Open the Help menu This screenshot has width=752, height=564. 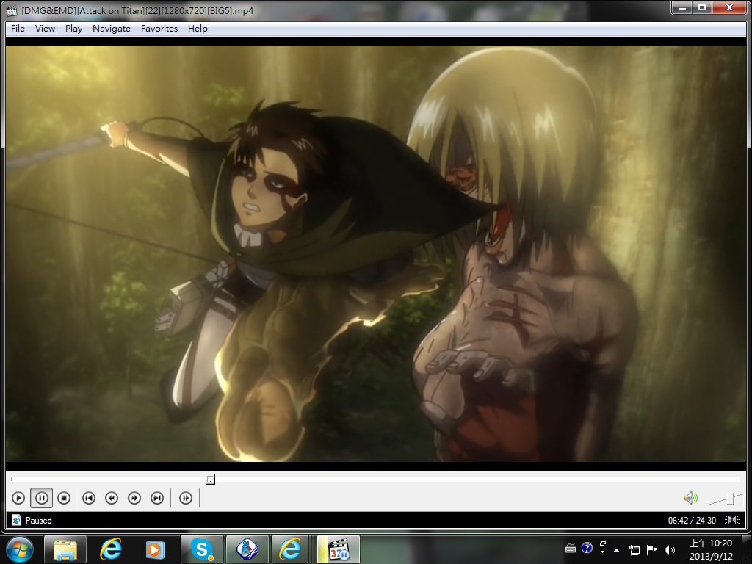(198, 29)
